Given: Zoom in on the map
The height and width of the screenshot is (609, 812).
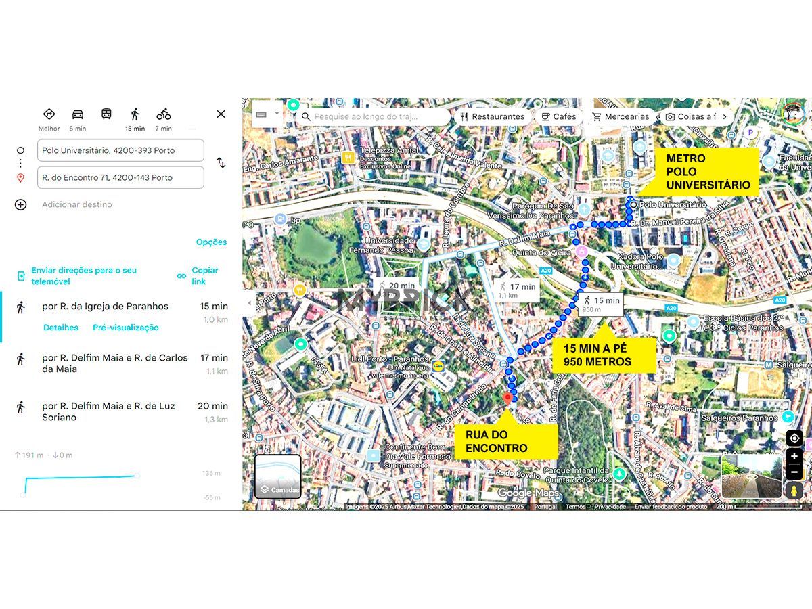Looking at the screenshot, I should (x=794, y=457).
